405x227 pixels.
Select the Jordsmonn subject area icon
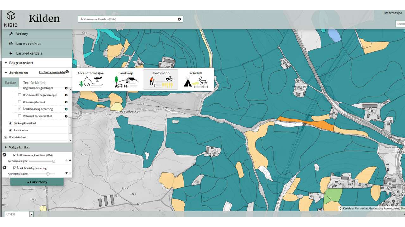pos(161,79)
